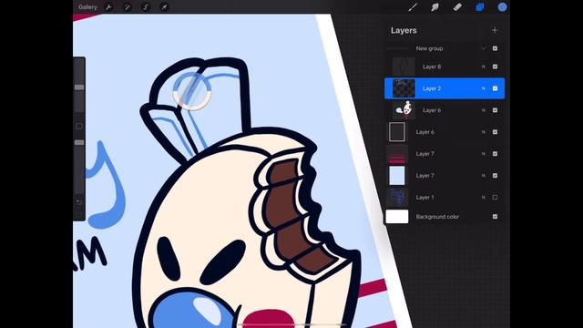
Task: Tap the square modify button on sidebar
Action: click(79, 126)
